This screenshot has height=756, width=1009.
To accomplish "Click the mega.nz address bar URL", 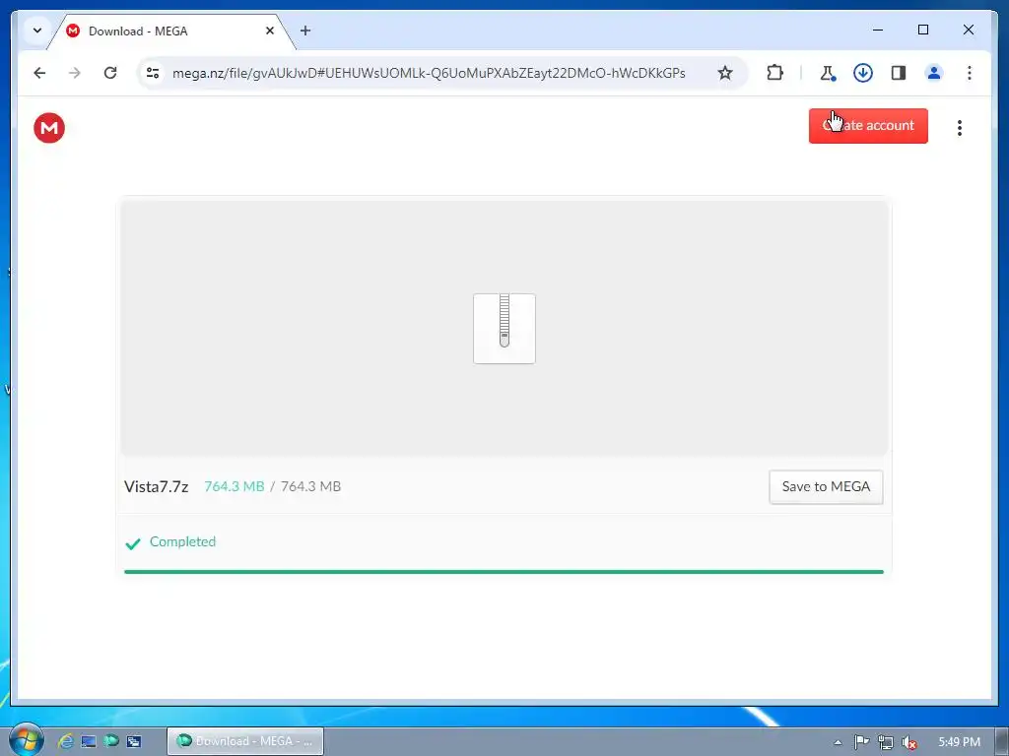I will [429, 73].
